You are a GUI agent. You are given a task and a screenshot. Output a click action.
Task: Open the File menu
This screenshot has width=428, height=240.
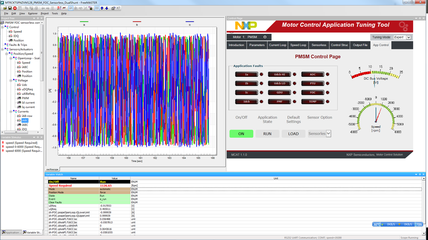6,13
